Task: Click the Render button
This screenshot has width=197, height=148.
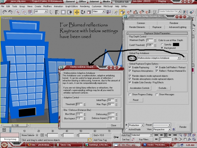Action: click(x=183, y=127)
